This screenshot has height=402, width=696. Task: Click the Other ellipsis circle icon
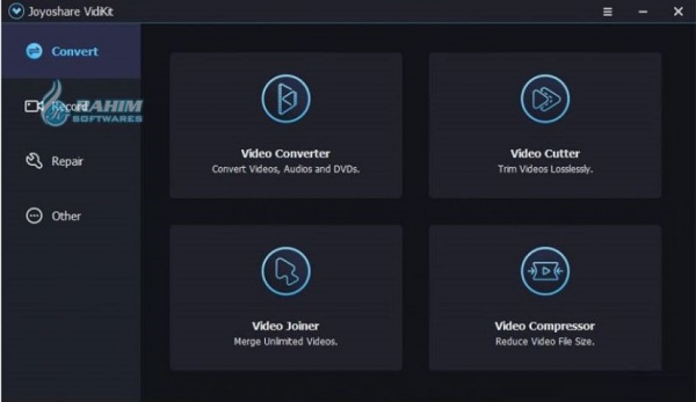(34, 216)
